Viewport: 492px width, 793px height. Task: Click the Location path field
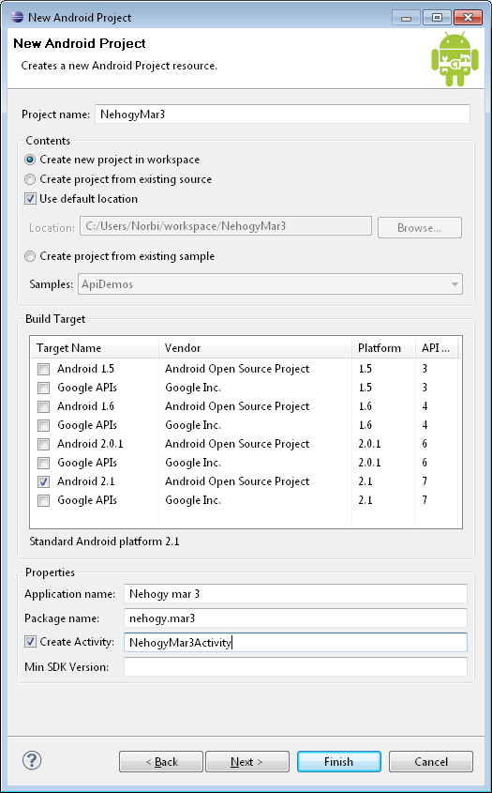pyautogui.click(x=226, y=226)
